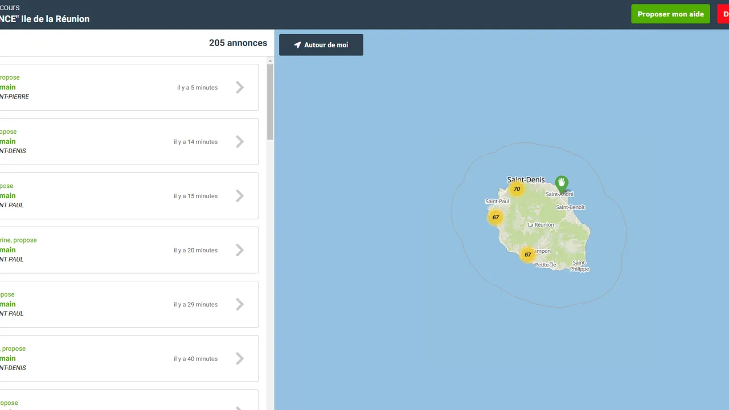Open the map cluster of 70 near Saint-Denis
The image size is (729, 410).
point(517,189)
